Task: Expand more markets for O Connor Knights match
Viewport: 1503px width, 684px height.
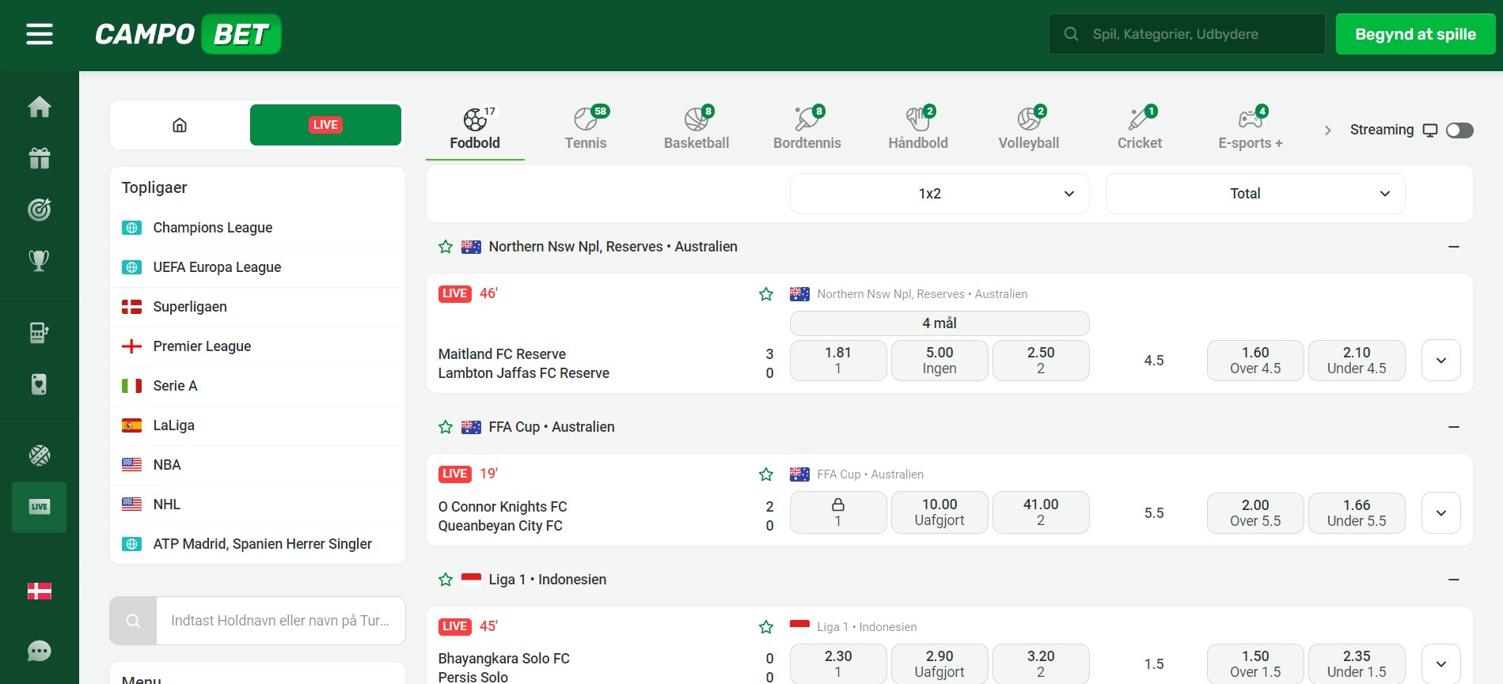Action: (x=1440, y=513)
